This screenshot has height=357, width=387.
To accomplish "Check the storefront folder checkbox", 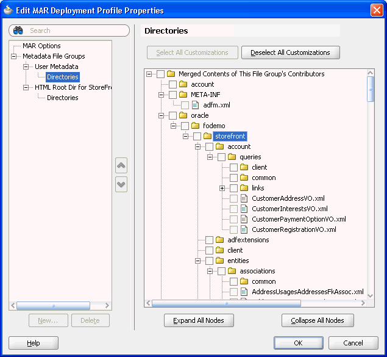I will point(197,136).
